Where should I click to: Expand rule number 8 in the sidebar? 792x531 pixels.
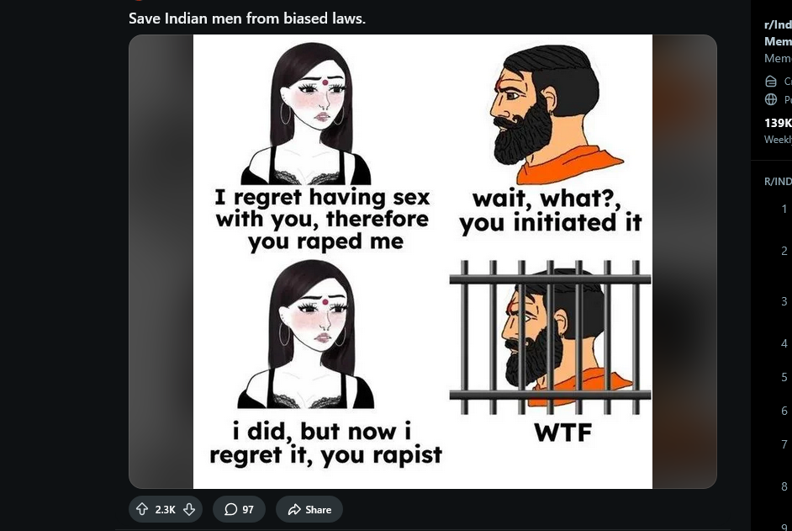(x=784, y=486)
